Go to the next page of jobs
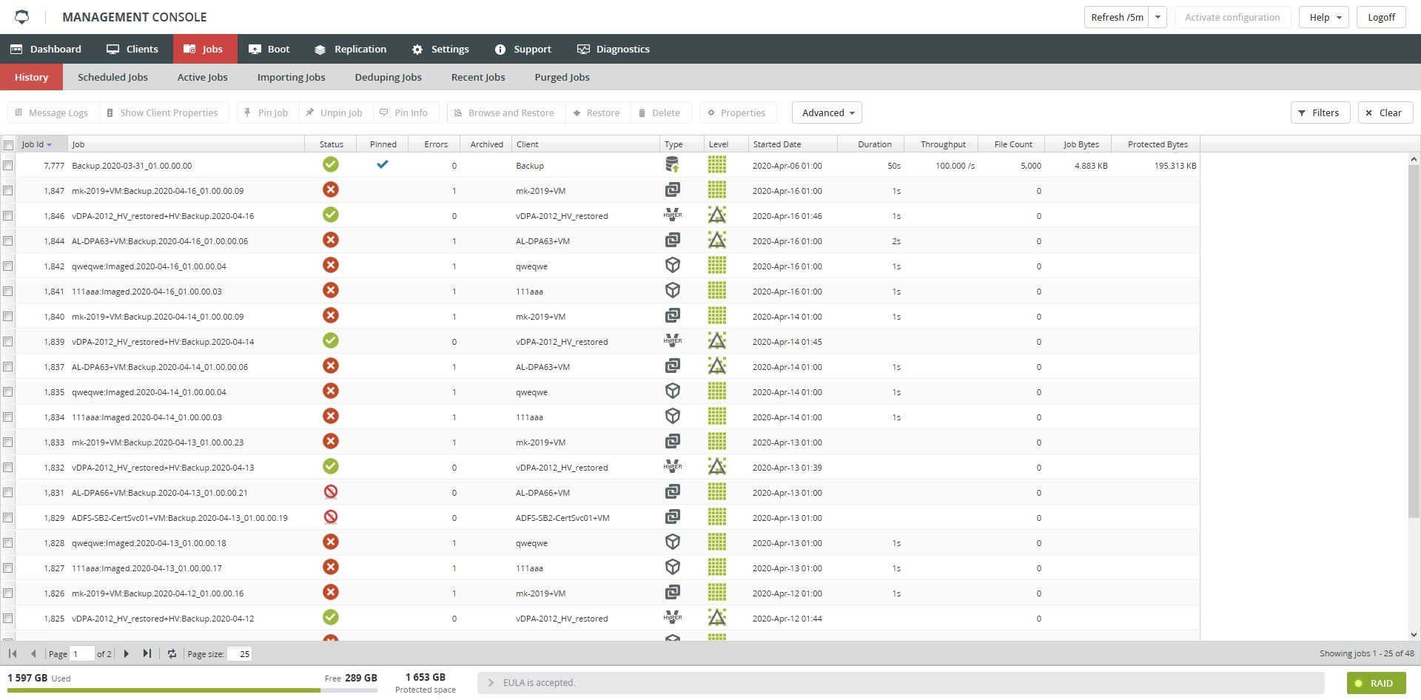Image resolution: width=1421 pixels, height=700 pixels. pyautogui.click(x=127, y=653)
